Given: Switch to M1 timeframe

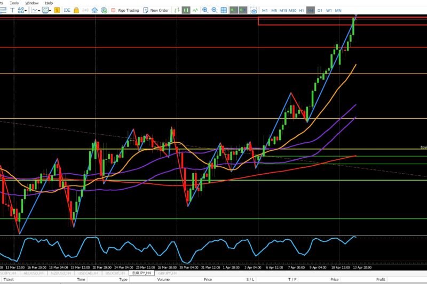Looking at the screenshot, I should (x=265, y=10).
